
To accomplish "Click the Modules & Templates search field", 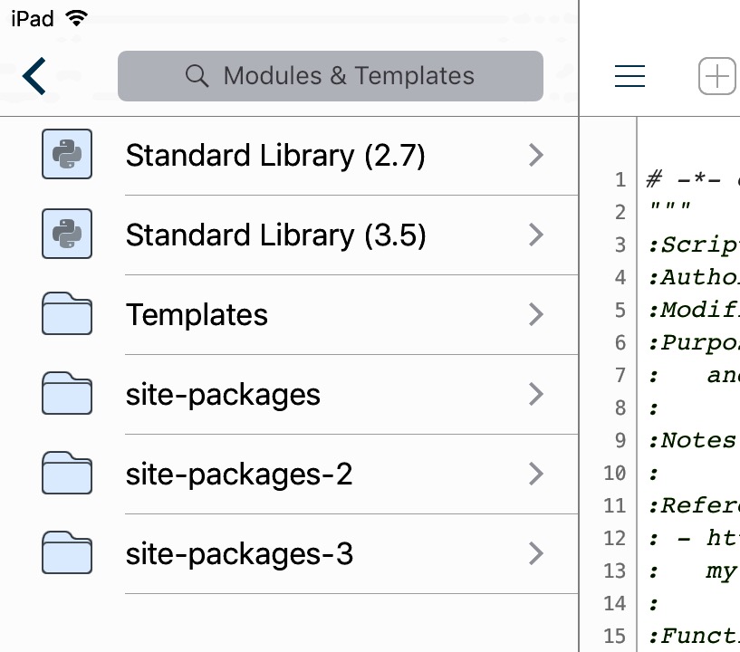I will (331, 76).
